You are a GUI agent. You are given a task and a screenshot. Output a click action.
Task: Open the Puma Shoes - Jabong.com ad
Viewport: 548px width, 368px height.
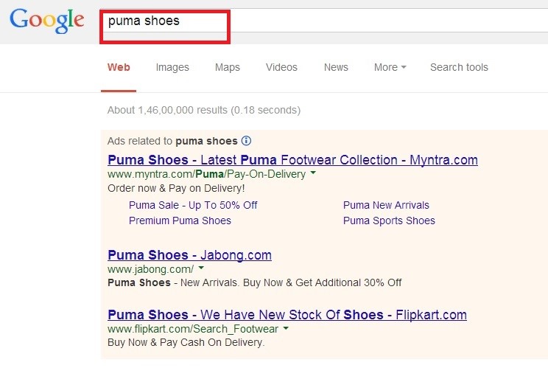(x=189, y=255)
